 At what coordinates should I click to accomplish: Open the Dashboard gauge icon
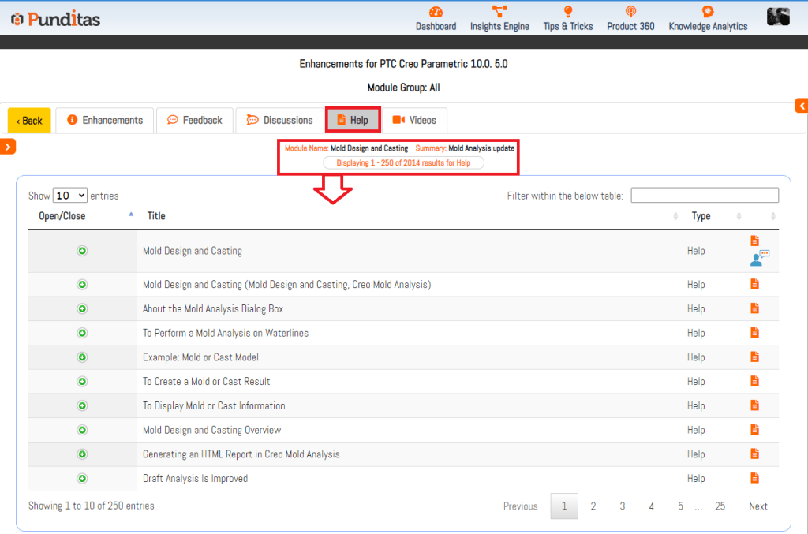436,12
